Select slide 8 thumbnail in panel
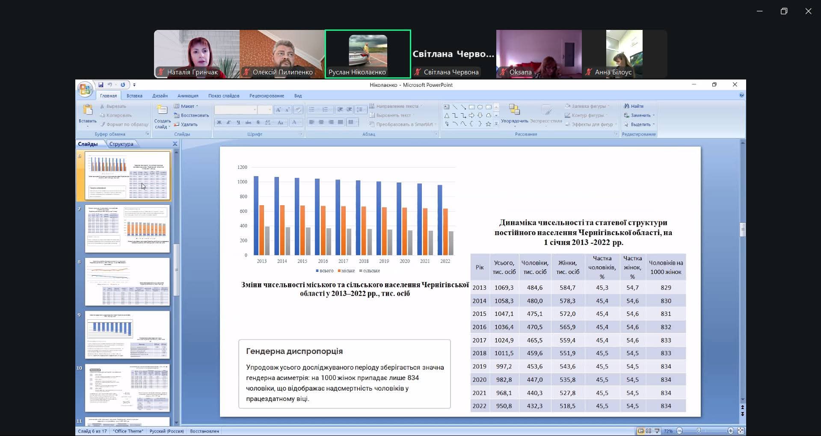The height and width of the screenshot is (436, 821). (x=127, y=282)
